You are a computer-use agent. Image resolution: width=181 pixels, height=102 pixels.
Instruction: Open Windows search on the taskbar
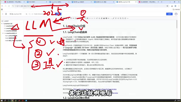5,101
